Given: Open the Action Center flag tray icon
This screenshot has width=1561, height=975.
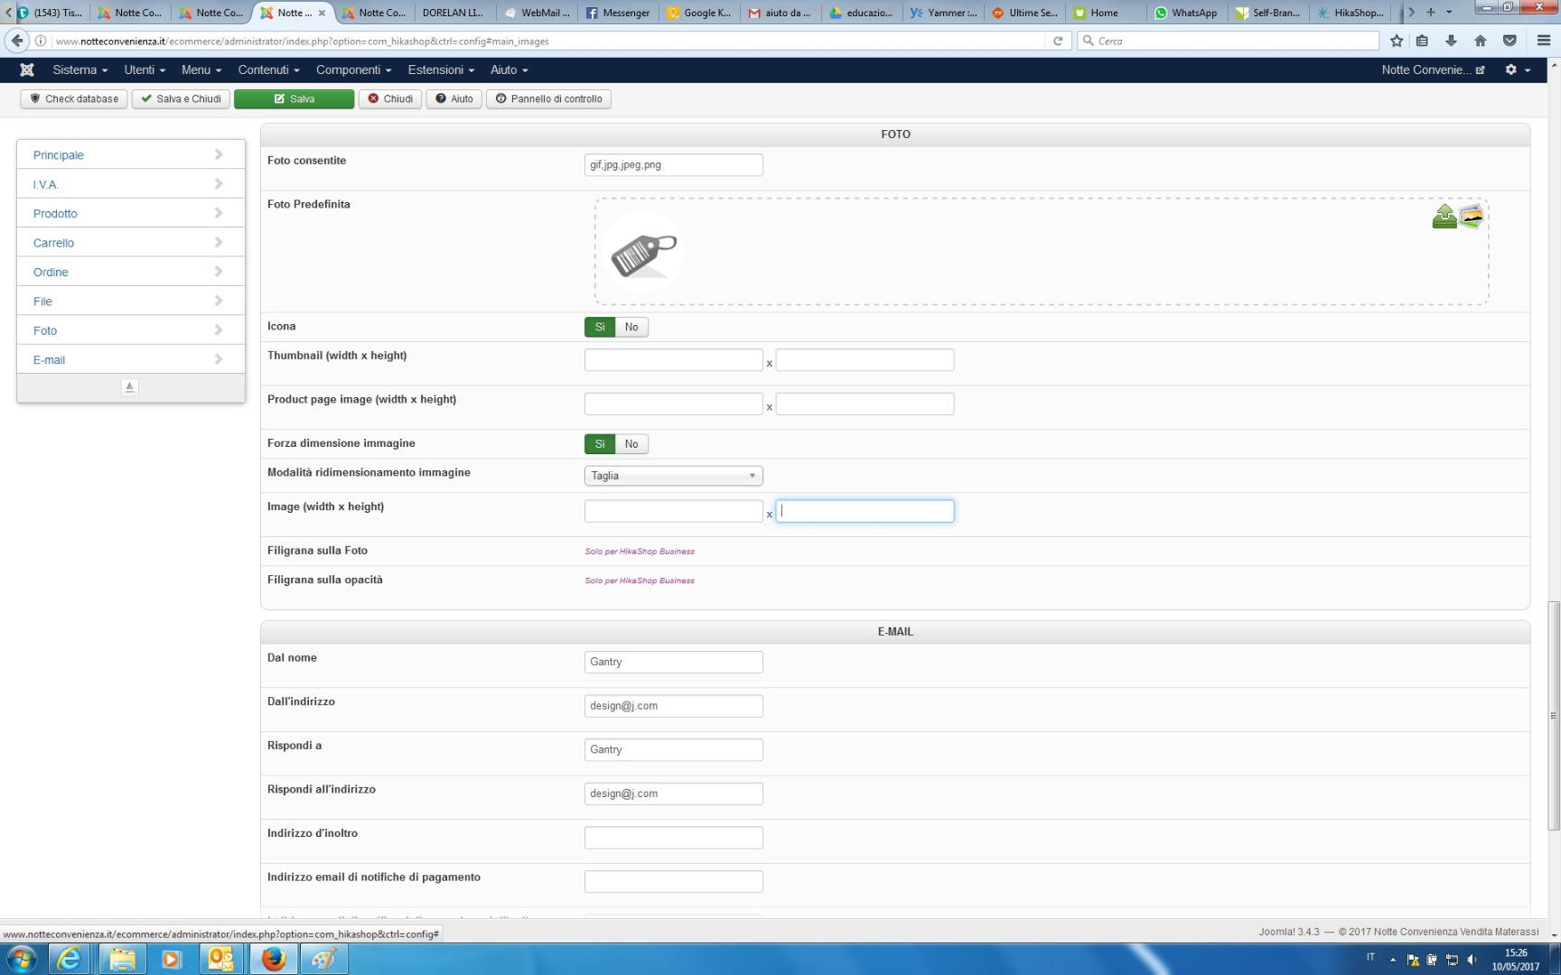Looking at the screenshot, I should tap(1414, 960).
